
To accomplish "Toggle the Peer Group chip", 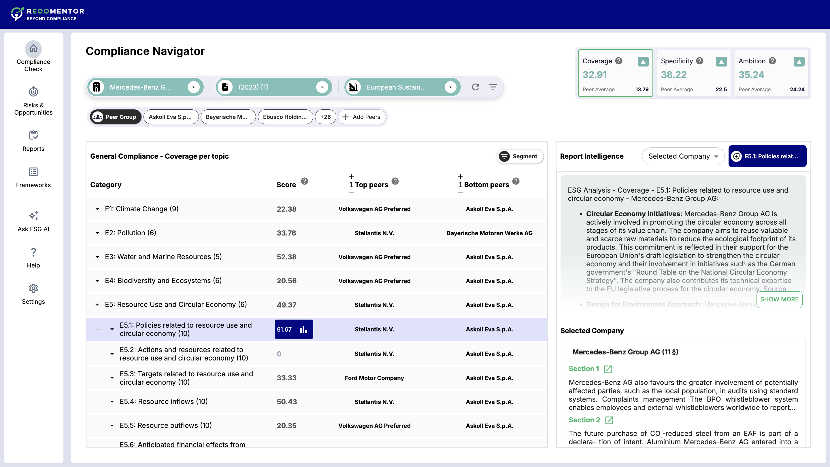I will [115, 117].
